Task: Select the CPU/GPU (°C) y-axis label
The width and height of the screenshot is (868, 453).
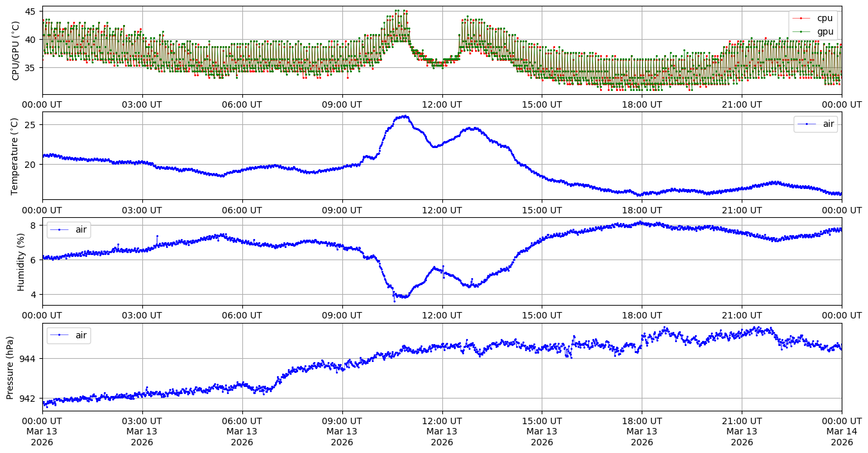Action: coord(16,51)
